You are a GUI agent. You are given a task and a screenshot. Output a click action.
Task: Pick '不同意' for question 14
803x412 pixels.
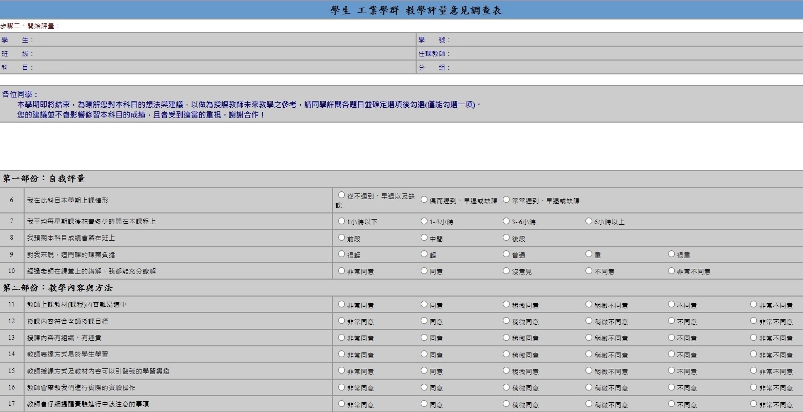(x=671, y=354)
